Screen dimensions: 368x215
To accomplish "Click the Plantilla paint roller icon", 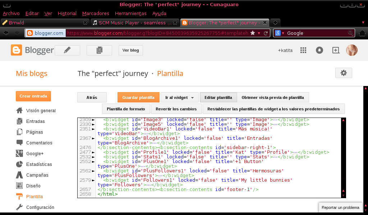I will click(19, 196).
